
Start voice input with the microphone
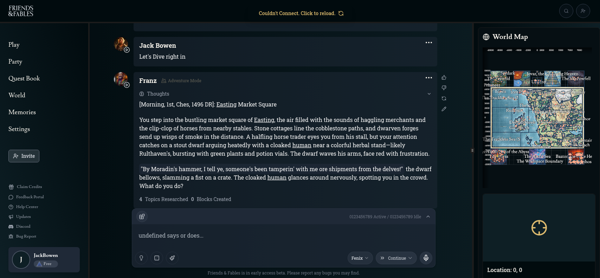click(x=426, y=258)
